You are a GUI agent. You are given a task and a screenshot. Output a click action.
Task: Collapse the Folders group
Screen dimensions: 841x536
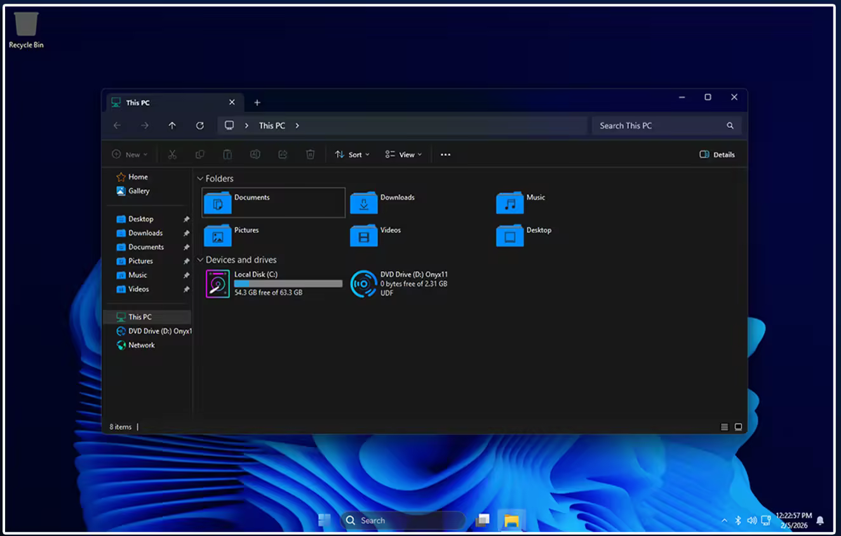tap(200, 179)
